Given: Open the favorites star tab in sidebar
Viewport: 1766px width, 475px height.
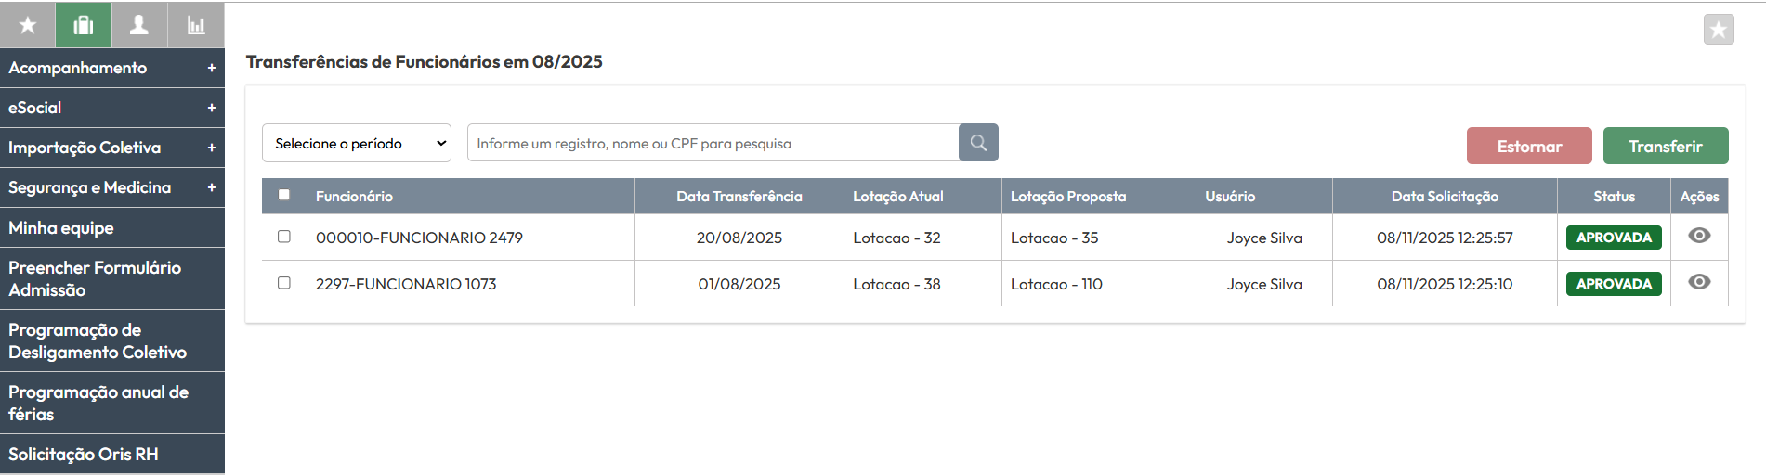Looking at the screenshot, I should coord(28,25).
